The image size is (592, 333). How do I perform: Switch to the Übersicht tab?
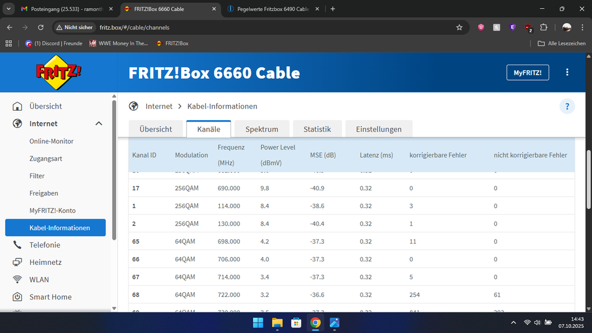click(x=155, y=129)
